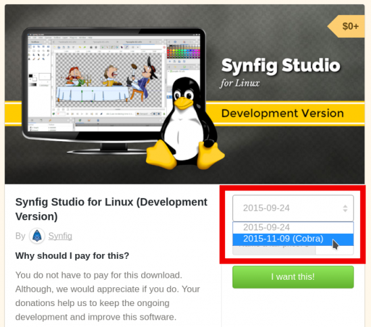
Task: Open the Synfig author link
Action: pos(60,236)
